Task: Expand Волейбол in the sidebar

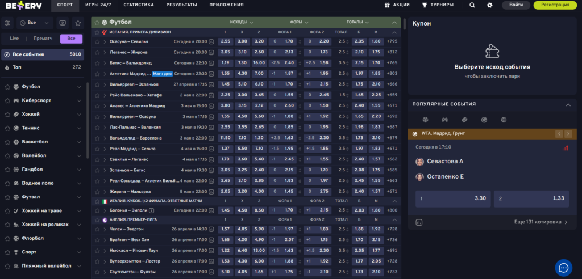Action: 78,155
